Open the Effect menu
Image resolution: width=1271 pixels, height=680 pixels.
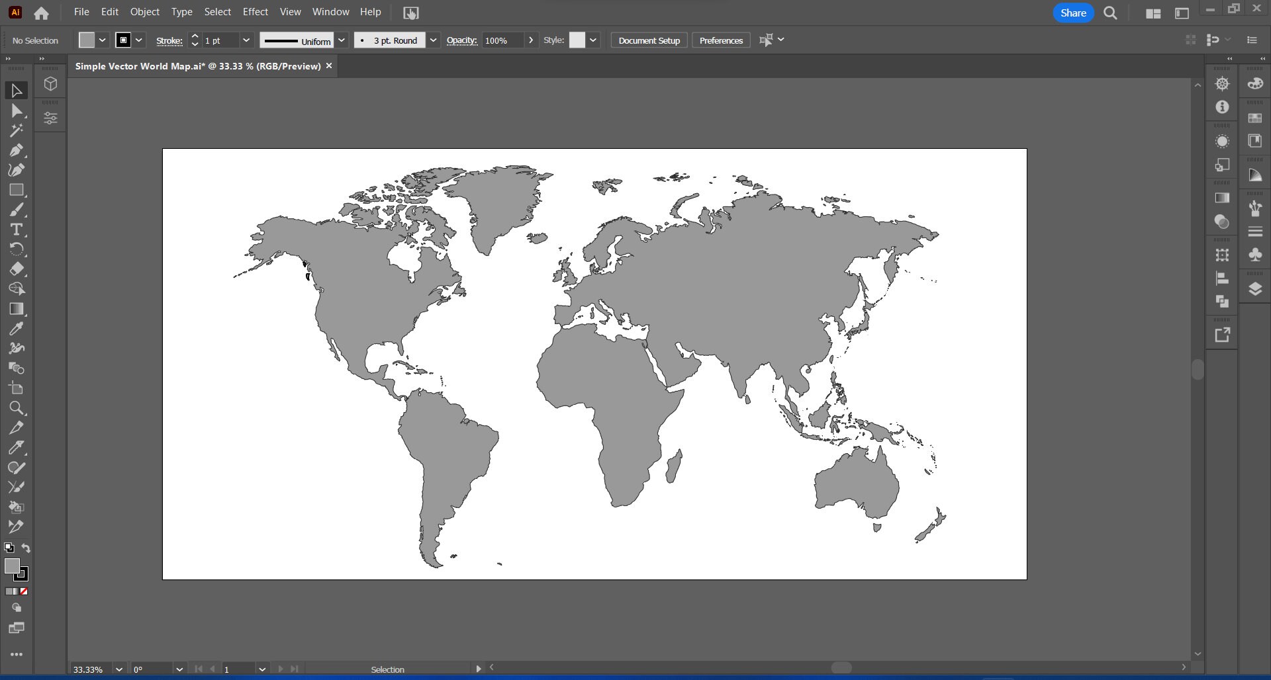(256, 12)
